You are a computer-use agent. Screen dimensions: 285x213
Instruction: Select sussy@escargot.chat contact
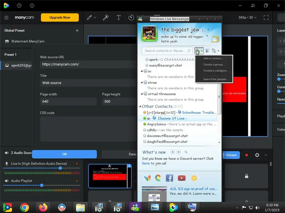165,65
